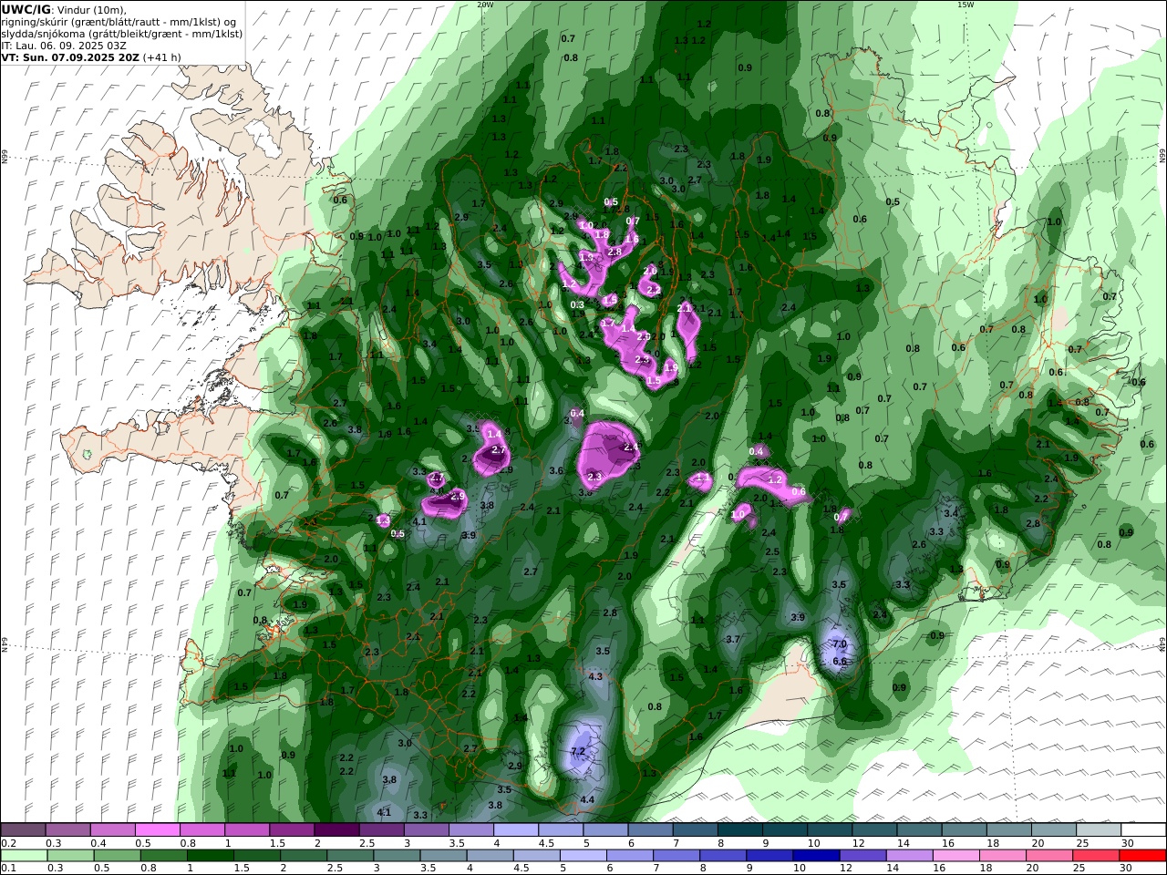Click the hot pink 20 swatch in lower legend

point(1048,856)
